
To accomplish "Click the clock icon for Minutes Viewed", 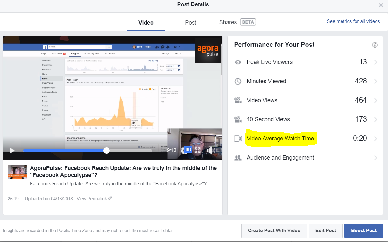I will point(238,81).
